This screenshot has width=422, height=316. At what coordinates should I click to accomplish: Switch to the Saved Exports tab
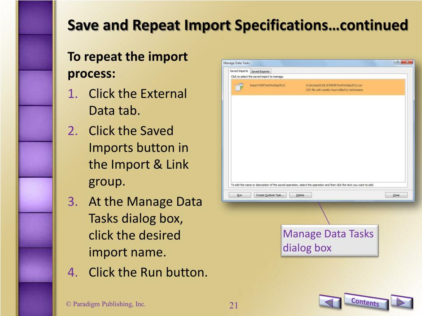[x=260, y=72]
